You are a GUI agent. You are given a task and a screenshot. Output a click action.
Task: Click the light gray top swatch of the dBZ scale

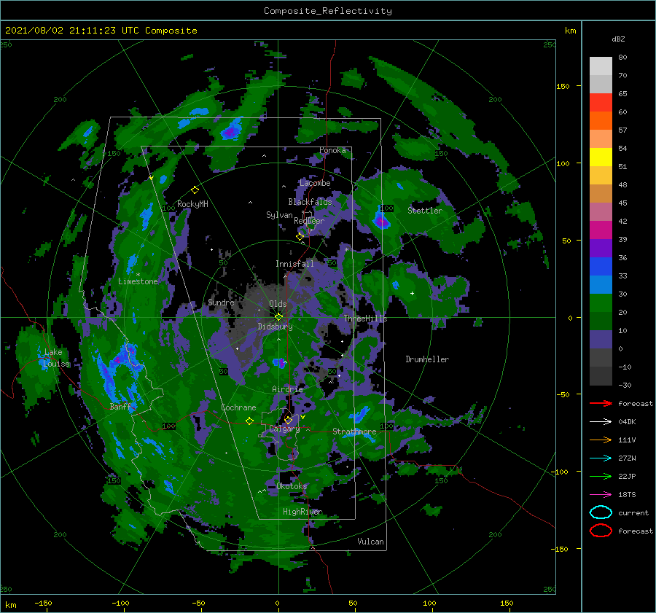point(601,66)
